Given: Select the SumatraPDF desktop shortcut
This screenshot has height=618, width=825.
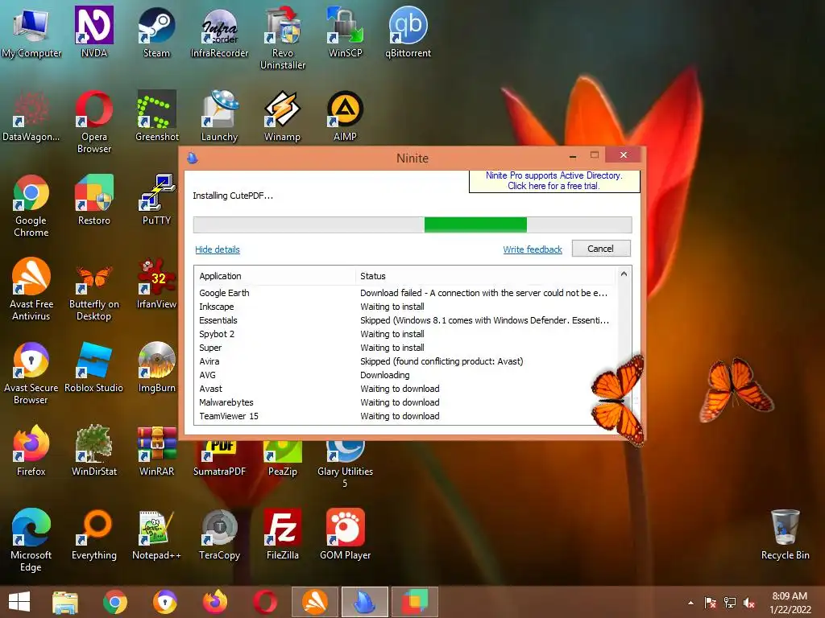Looking at the screenshot, I should [x=219, y=459].
